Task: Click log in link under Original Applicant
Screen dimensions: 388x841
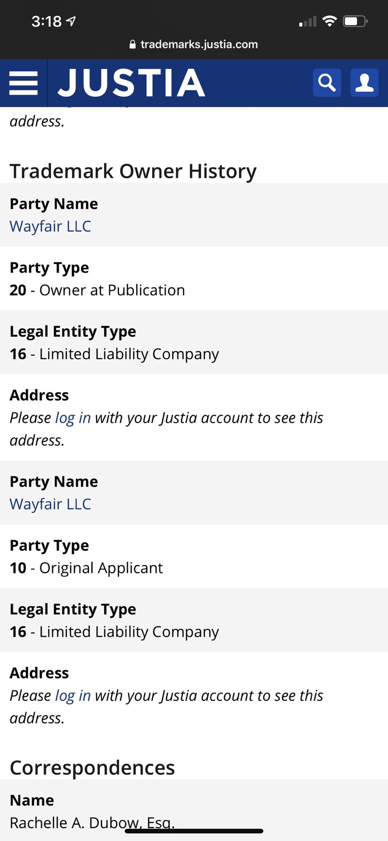Action: coord(73,696)
